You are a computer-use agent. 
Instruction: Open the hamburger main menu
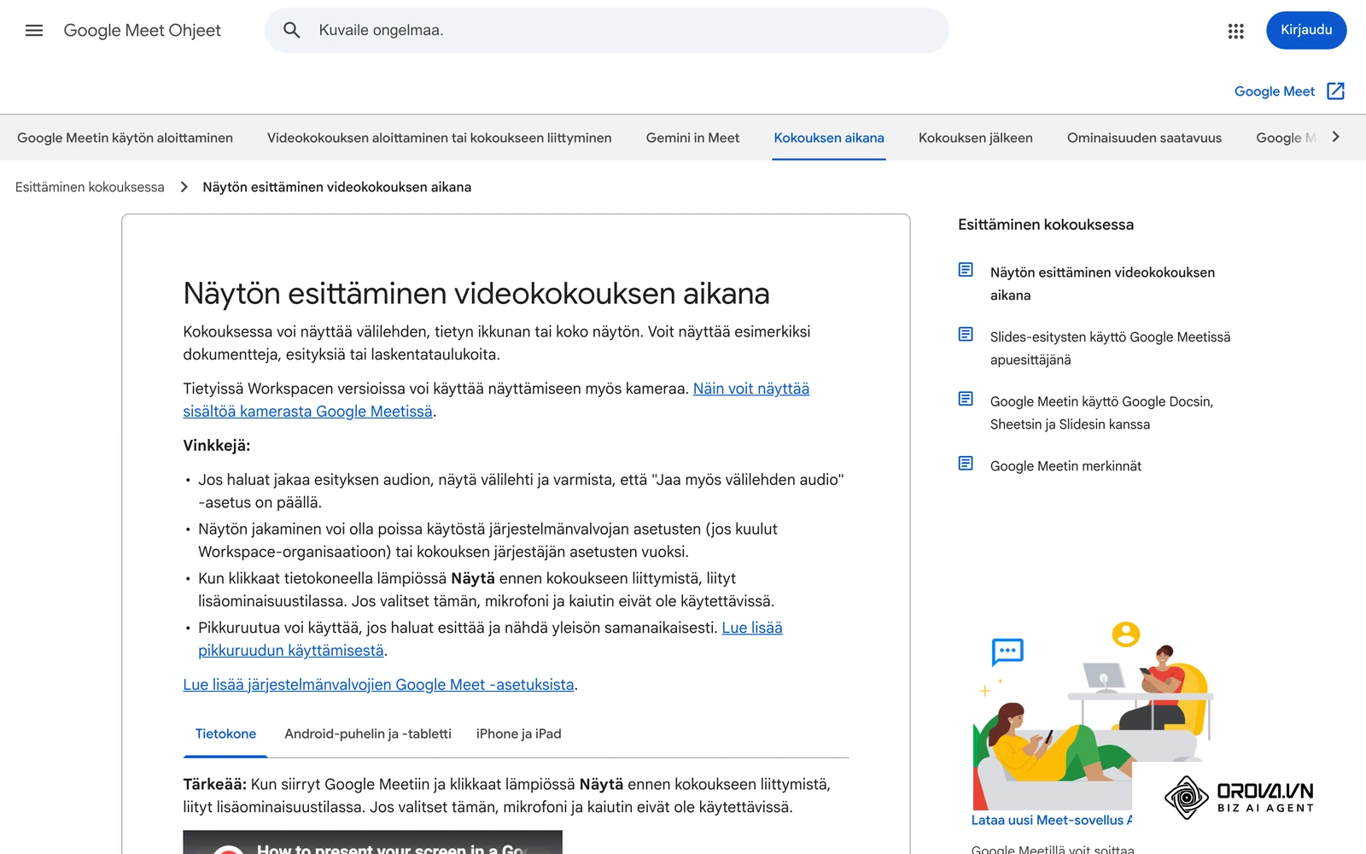34,31
